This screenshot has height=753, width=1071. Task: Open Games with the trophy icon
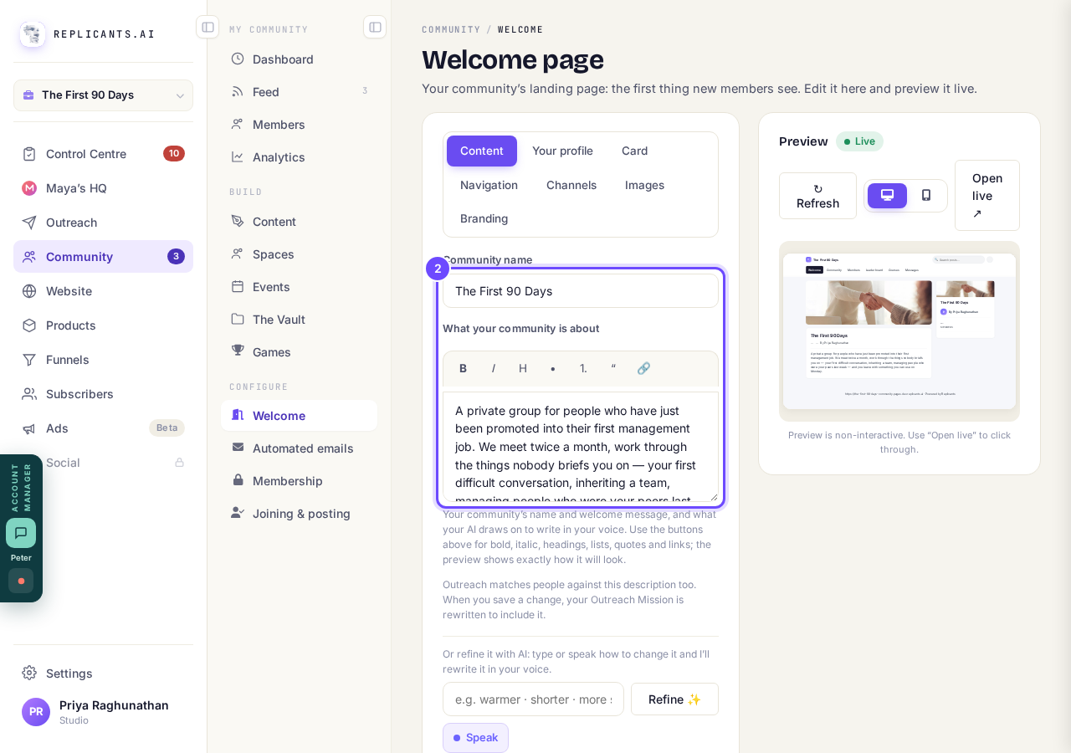pyautogui.click(x=299, y=351)
